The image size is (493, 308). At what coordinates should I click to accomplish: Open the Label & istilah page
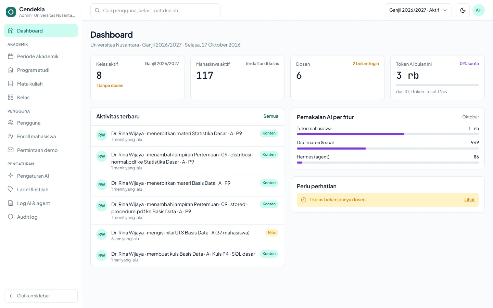(41, 189)
